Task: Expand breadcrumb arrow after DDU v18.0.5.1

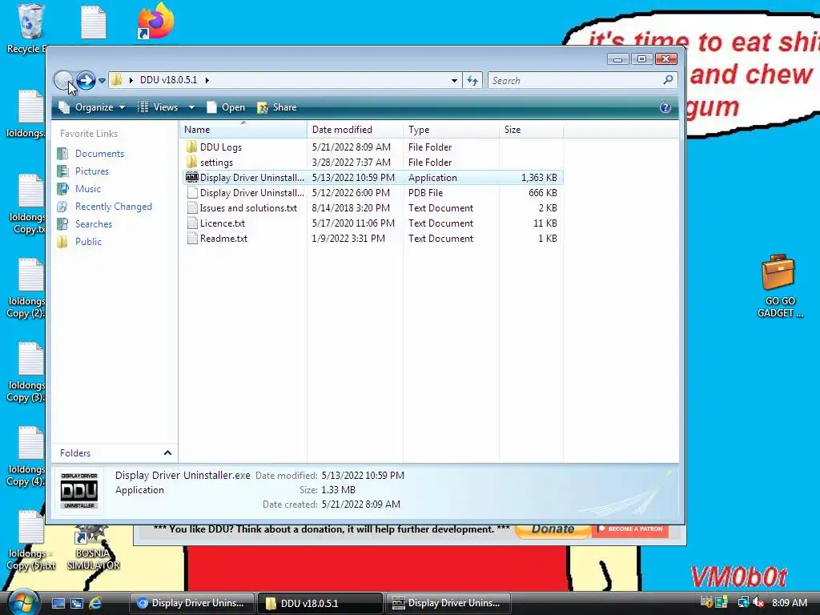Action: pos(207,80)
